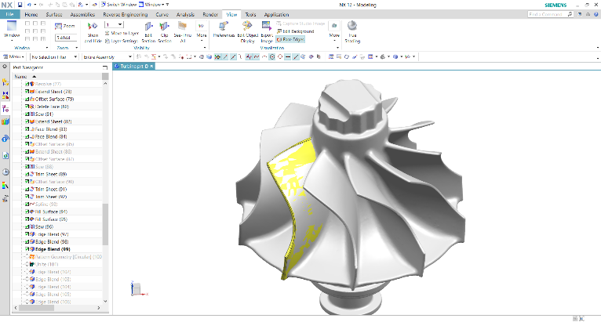The width and height of the screenshot is (601, 322).
Task: Click the See-Thru All icon
Action: (x=183, y=27)
